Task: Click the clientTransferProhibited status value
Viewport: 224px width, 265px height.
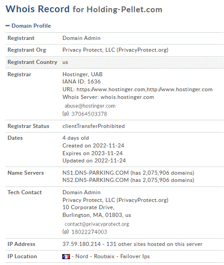Action: (x=94, y=126)
